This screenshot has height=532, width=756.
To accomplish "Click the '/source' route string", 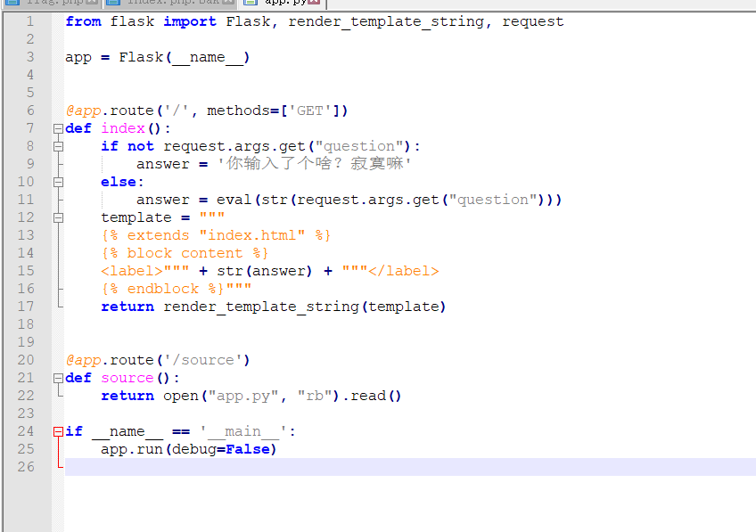I will [x=206, y=360].
